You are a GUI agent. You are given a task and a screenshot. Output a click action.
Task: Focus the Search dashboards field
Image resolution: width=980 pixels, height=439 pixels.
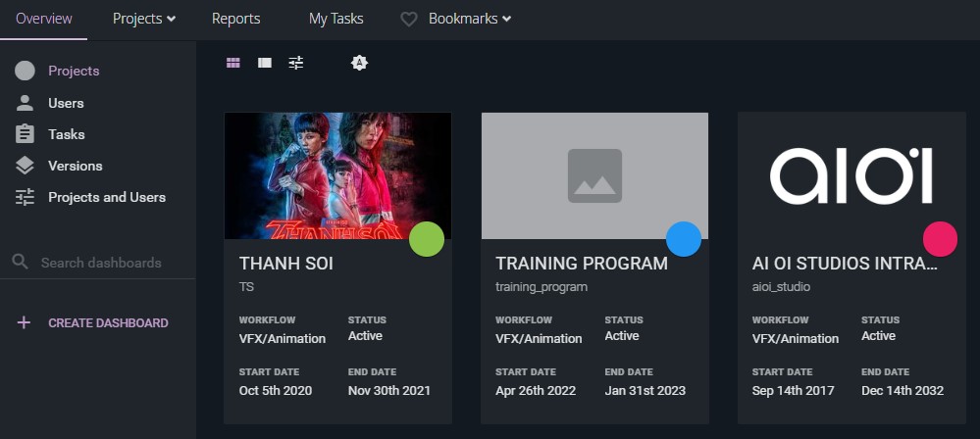click(x=101, y=263)
